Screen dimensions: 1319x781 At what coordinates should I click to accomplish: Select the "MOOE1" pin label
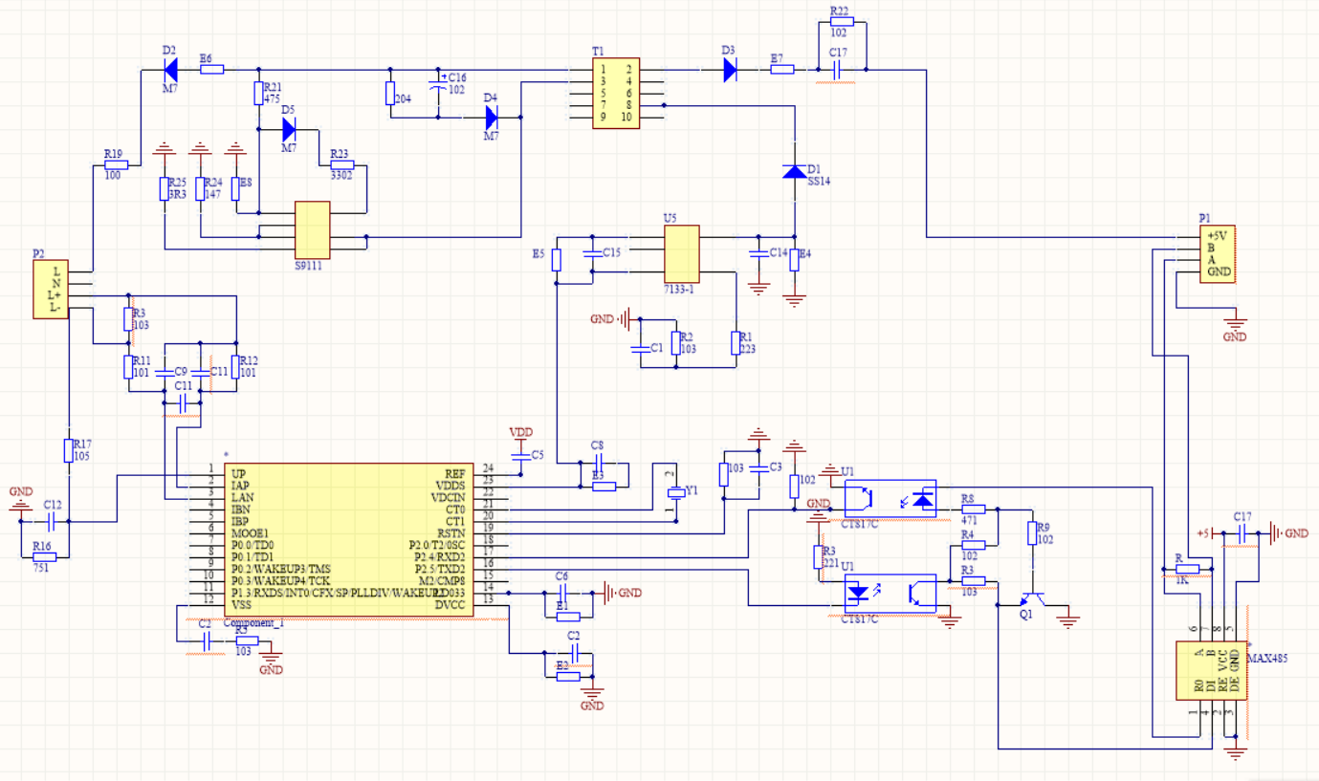coord(251,533)
